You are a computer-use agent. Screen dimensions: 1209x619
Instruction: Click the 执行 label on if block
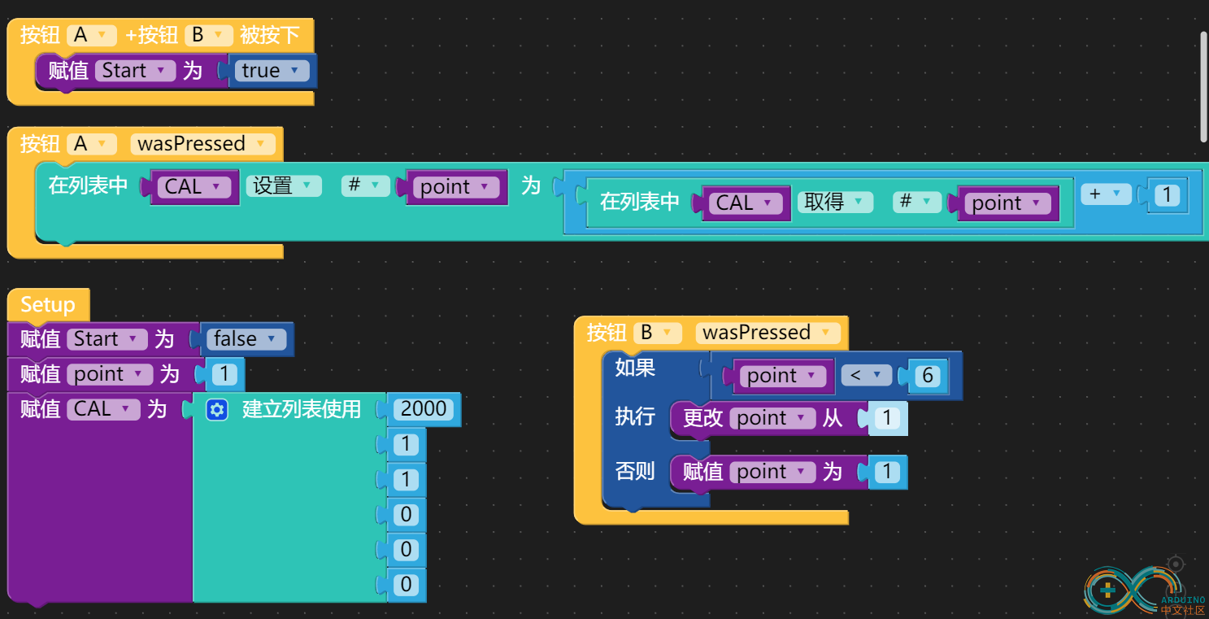click(635, 417)
